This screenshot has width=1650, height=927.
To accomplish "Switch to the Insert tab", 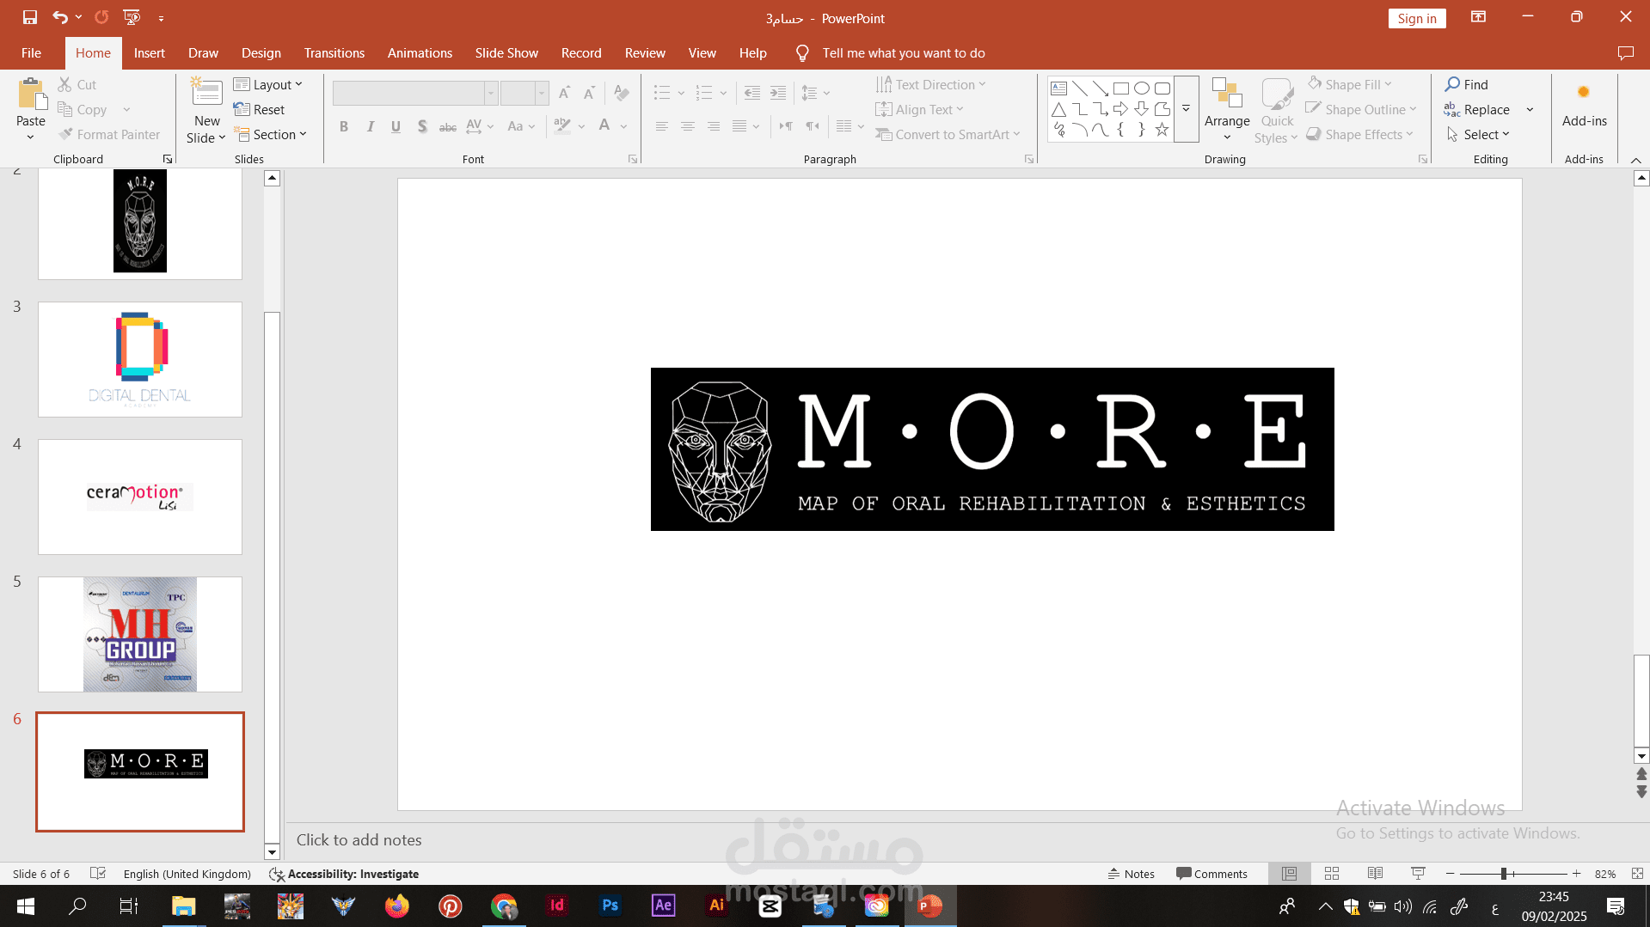I will tap(150, 53).
